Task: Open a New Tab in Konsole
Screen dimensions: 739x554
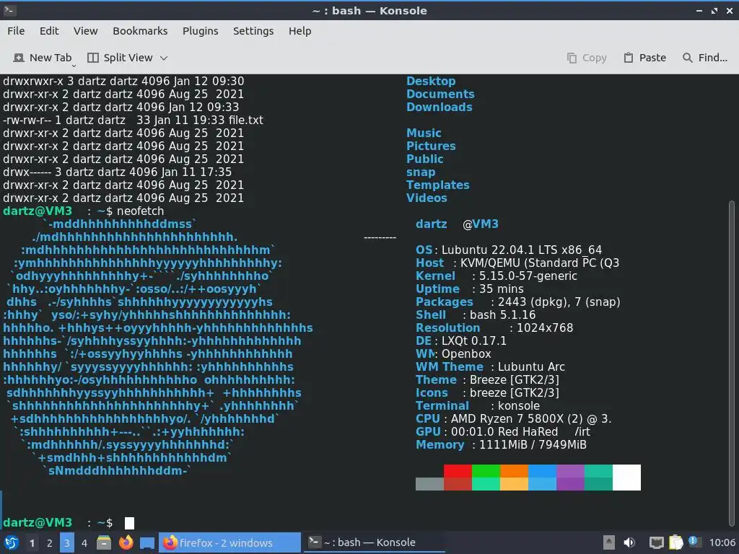Action: [43, 58]
